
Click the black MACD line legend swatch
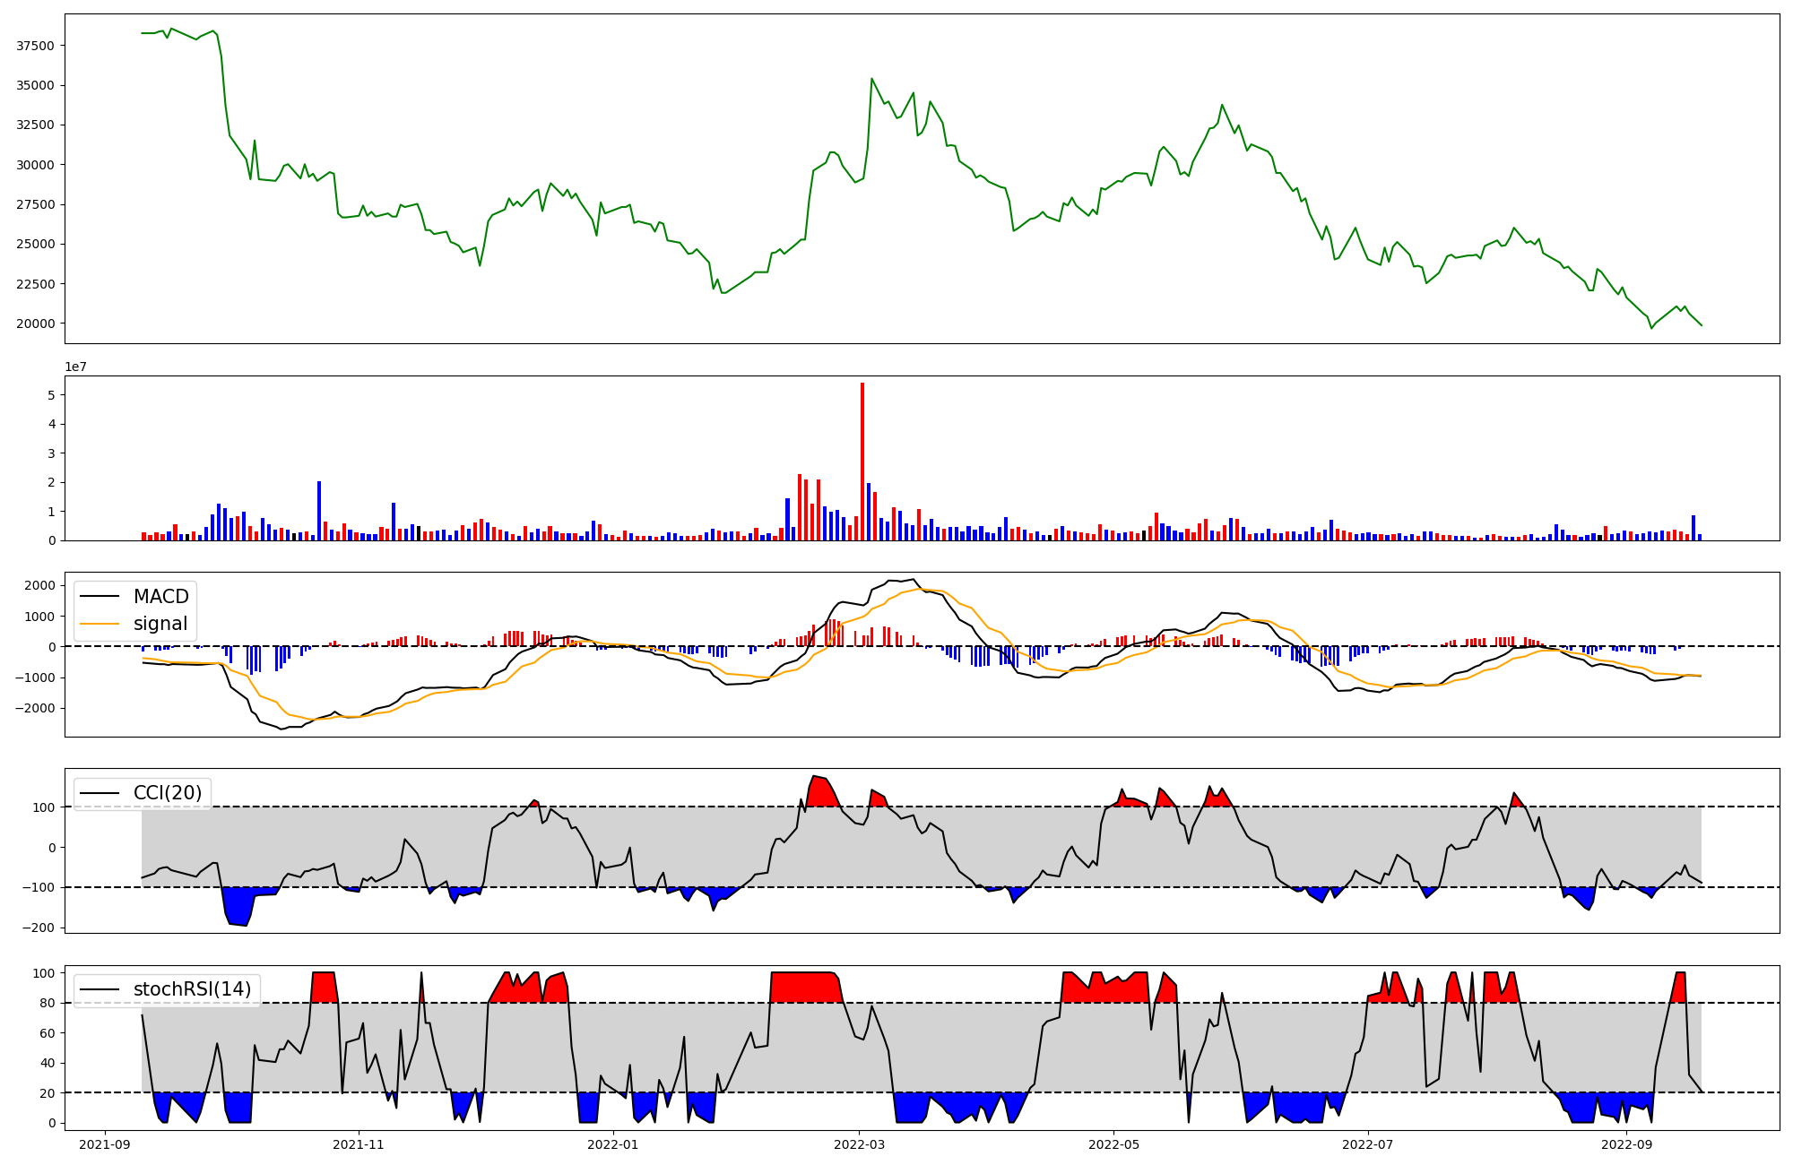[100, 597]
